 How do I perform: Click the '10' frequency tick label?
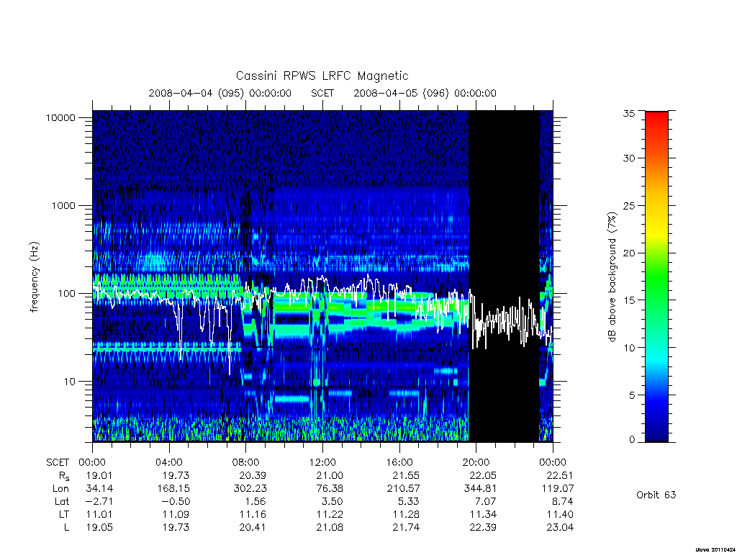[69, 382]
